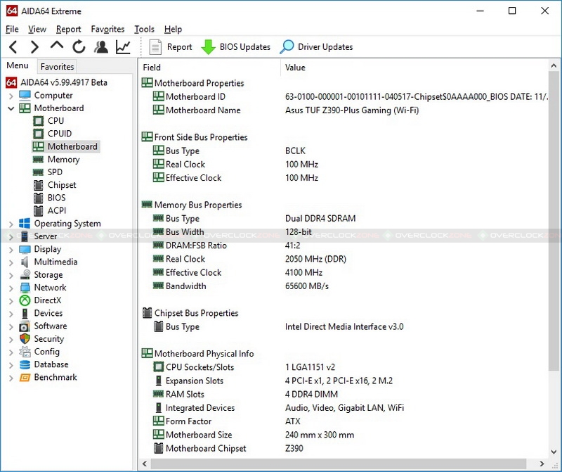Click the Driver Updates magnifier icon
The image size is (562, 472).
[x=287, y=47]
